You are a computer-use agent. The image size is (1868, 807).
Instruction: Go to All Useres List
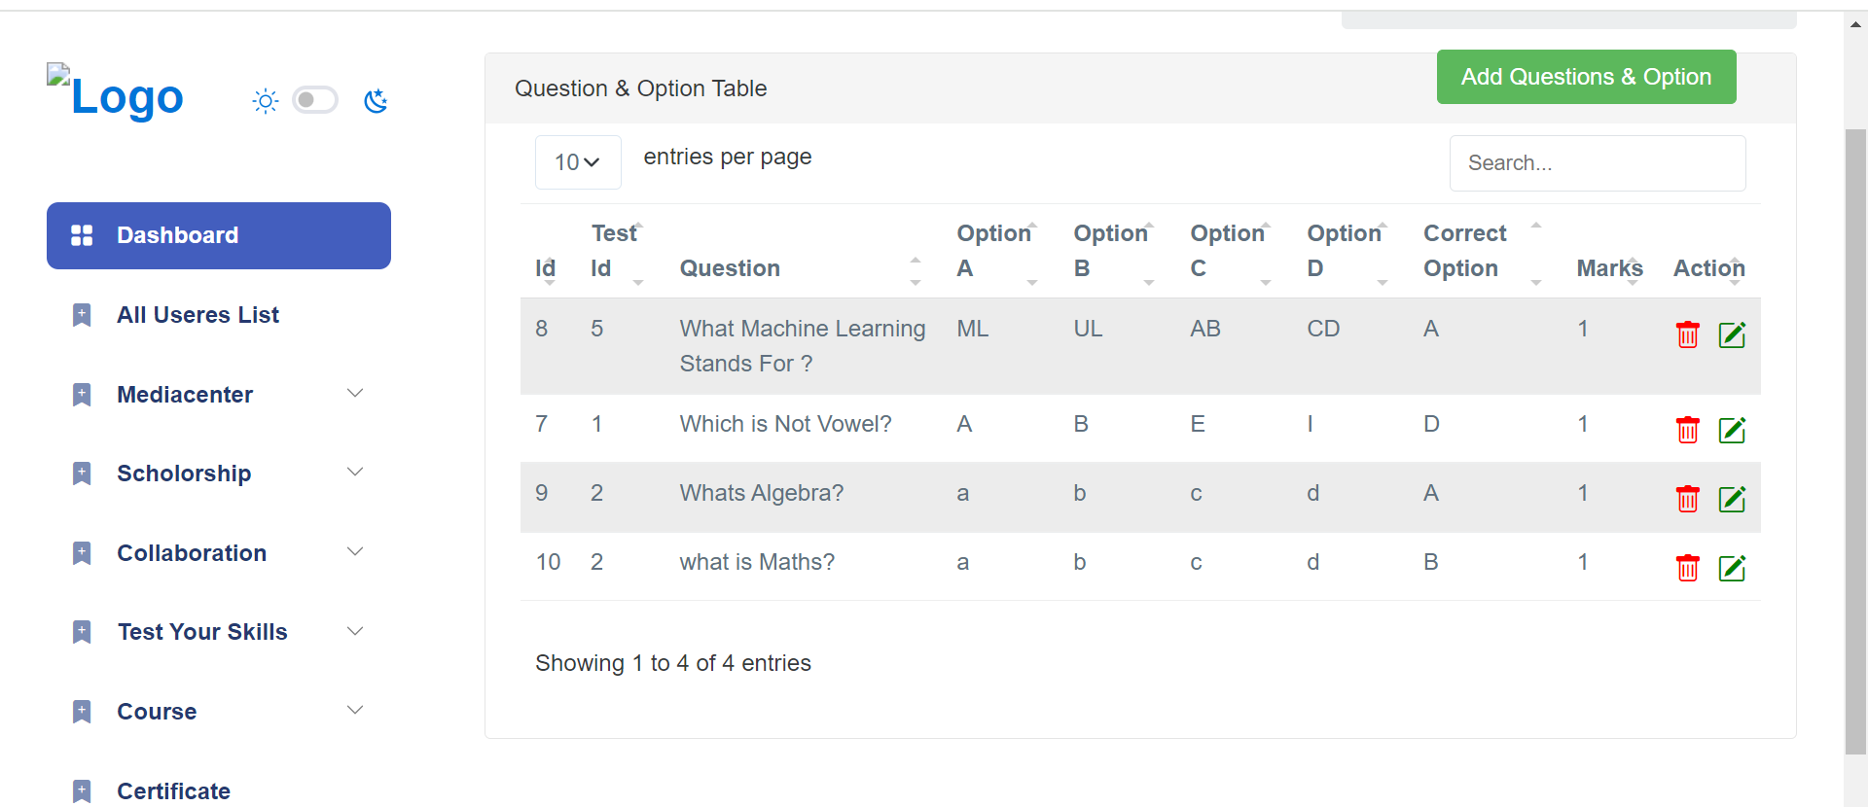click(x=198, y=315)
